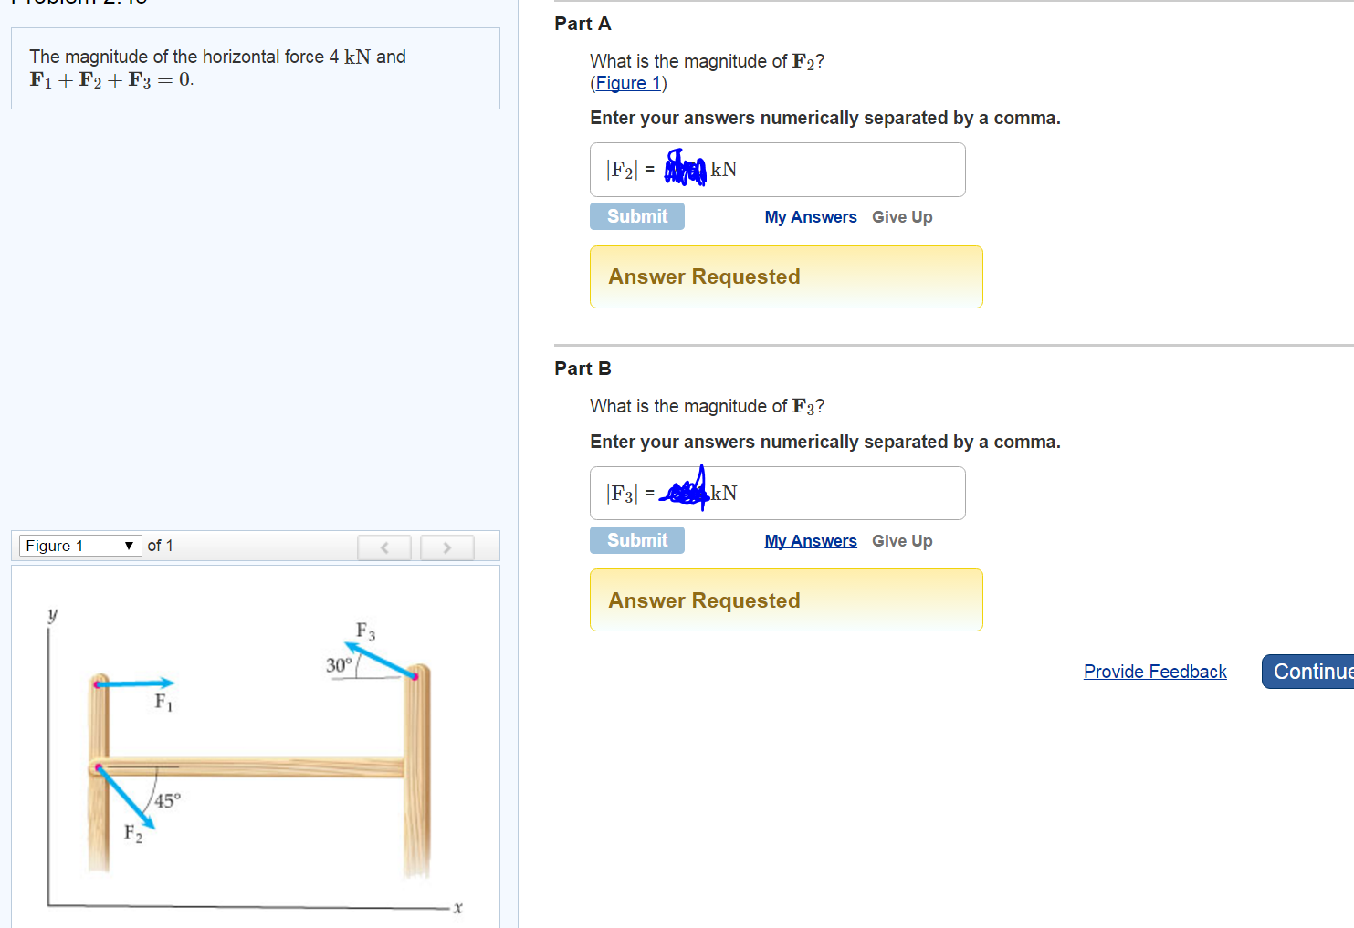Image resolution: width=1354 pixels, height=928 pixels.
Task: Click Provide Feedback
Action: click(x=1154, y=672)
